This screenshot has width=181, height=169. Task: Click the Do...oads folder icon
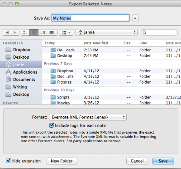(53, 50)
